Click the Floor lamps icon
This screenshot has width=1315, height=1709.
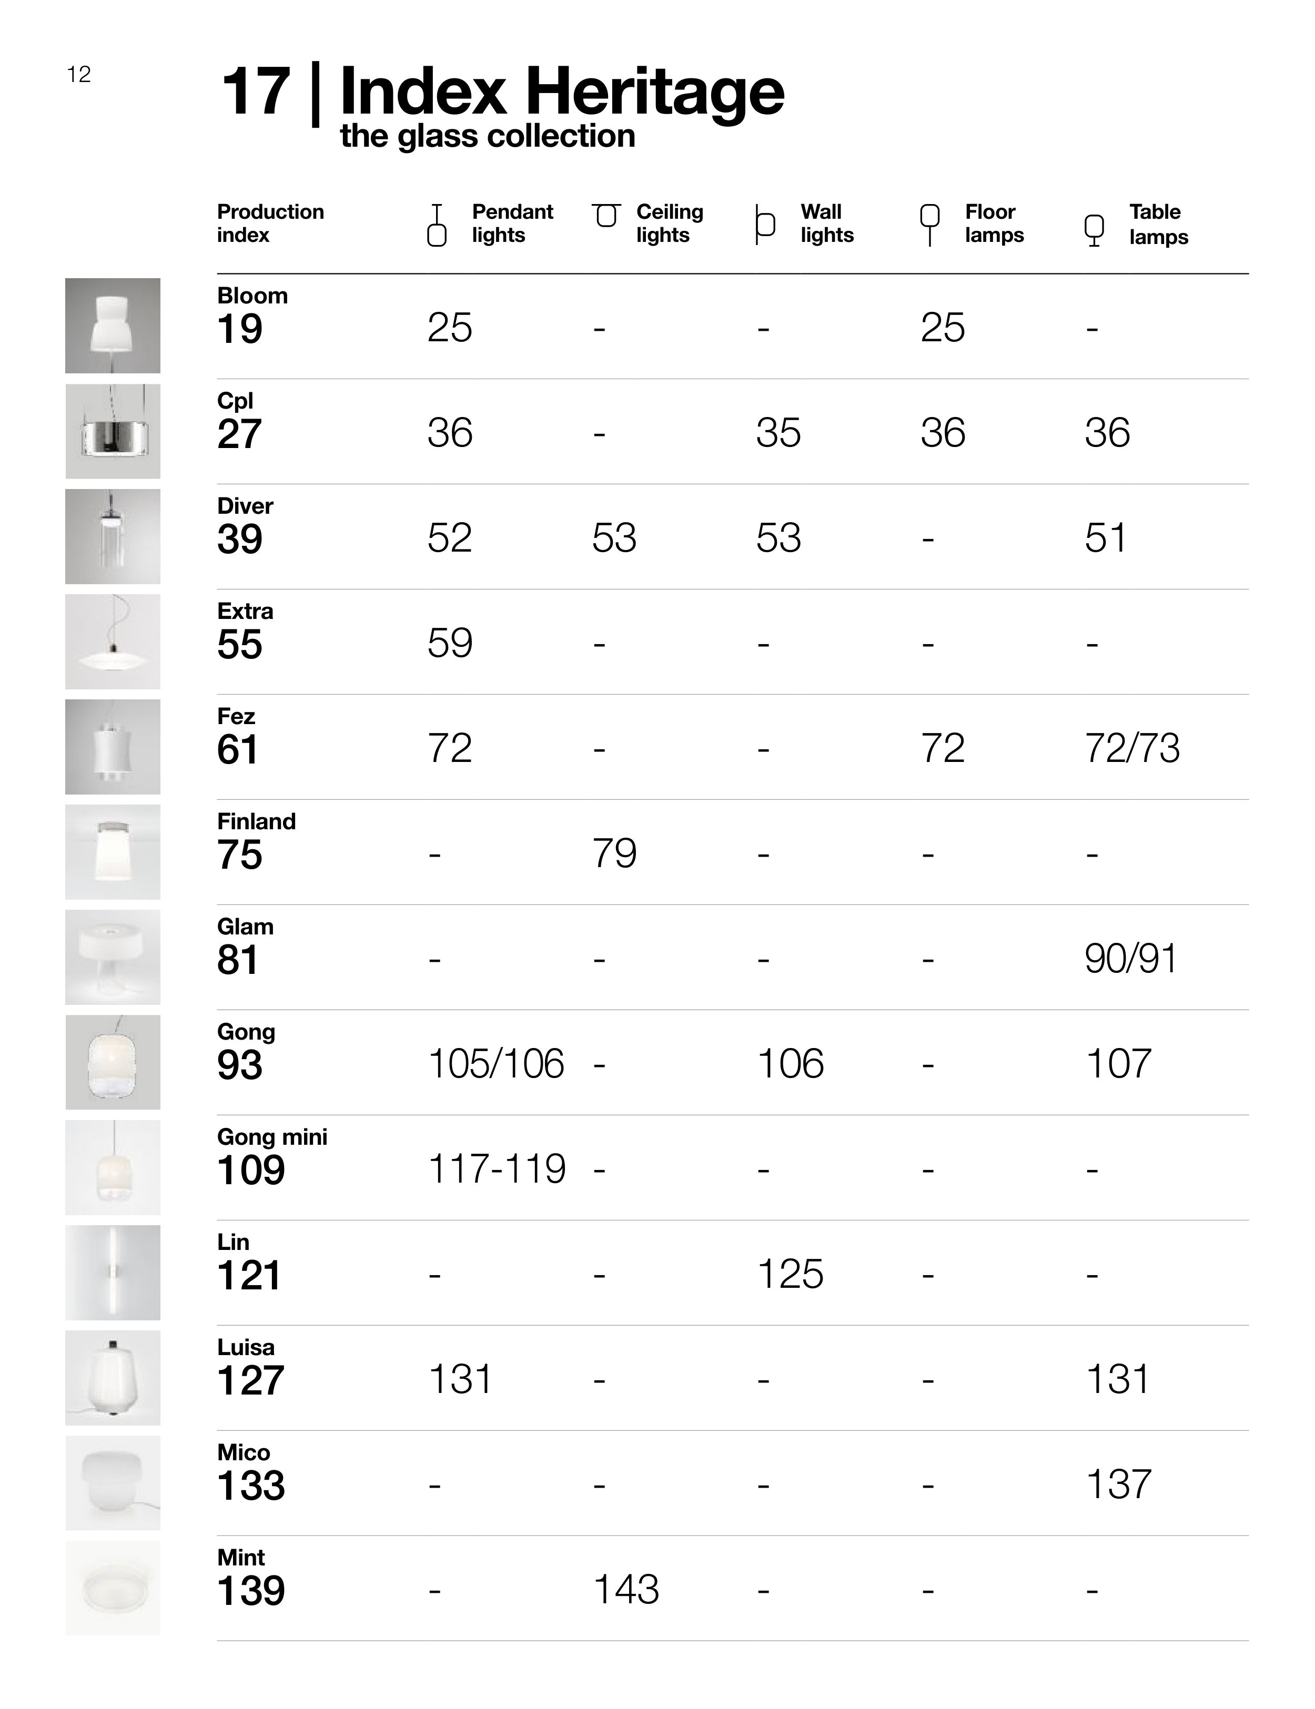[929, 225]
